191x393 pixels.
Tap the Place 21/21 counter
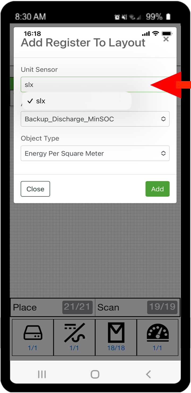[x=53, y=307]
